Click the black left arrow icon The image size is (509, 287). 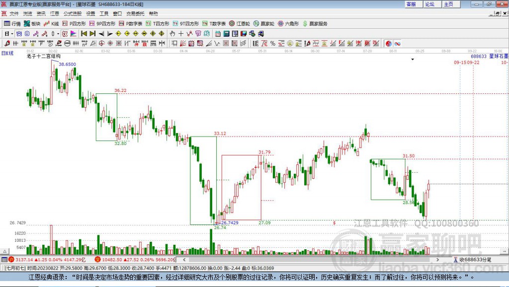101,33
